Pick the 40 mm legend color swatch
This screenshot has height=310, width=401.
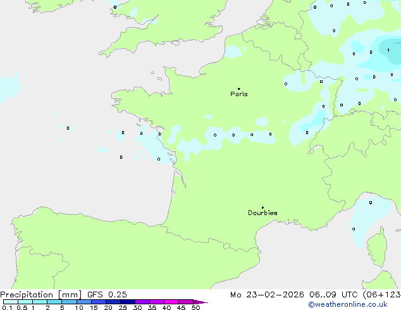[171, 302]
